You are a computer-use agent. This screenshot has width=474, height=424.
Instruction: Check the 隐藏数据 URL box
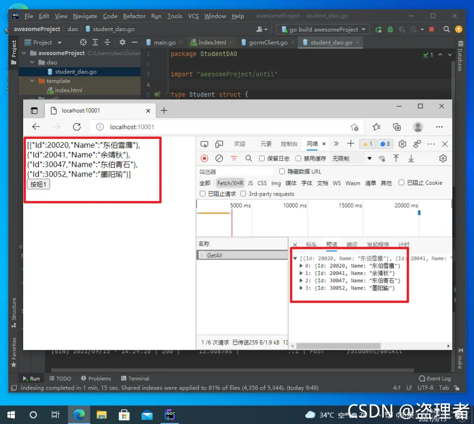[282, 171]
